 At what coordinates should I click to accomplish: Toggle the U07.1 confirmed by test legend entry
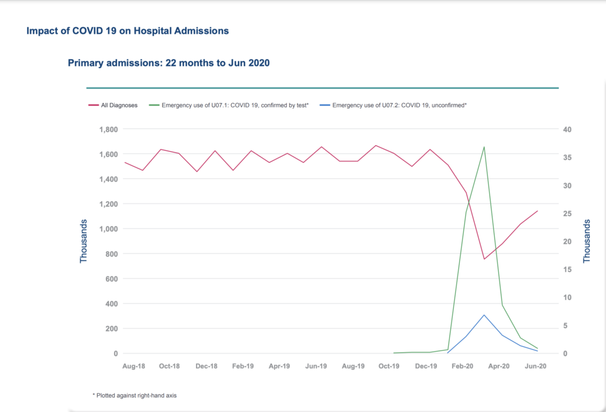click(x=229, y=105)
